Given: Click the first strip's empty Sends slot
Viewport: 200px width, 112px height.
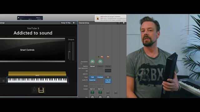Looking at the screenshot, I should pos(92,86).
